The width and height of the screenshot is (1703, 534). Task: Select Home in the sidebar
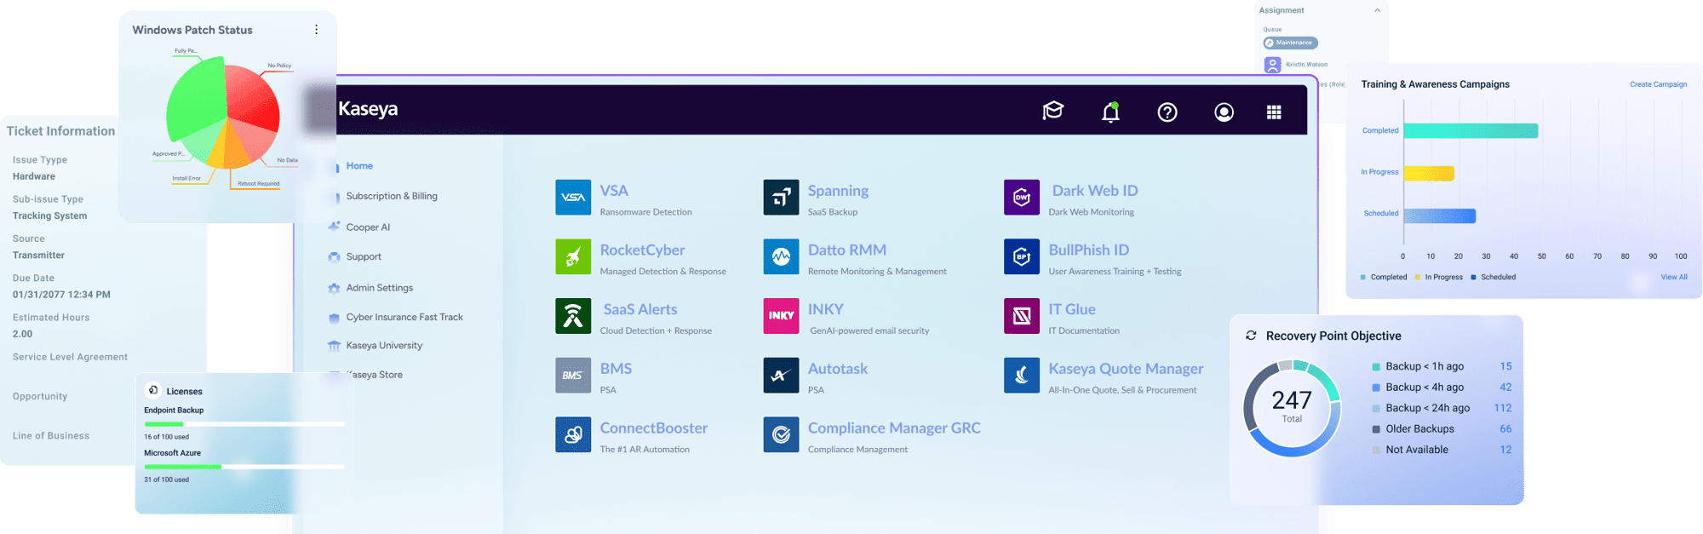pos(359,166)
